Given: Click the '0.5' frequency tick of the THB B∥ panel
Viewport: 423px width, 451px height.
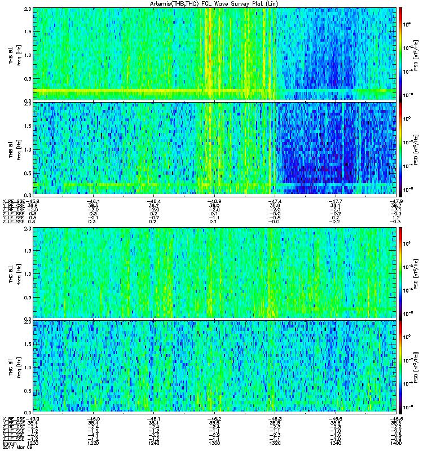Looking at the screenshot, I should pos(28,173).
